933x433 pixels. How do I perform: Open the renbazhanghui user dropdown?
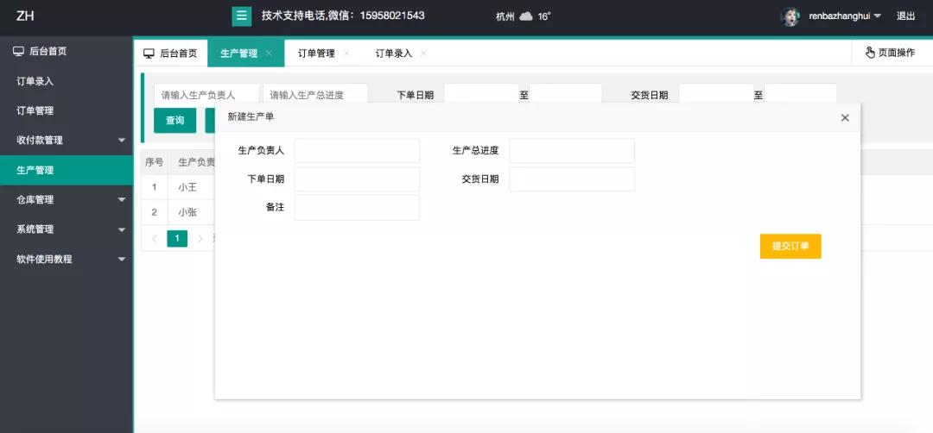[845, 16]
